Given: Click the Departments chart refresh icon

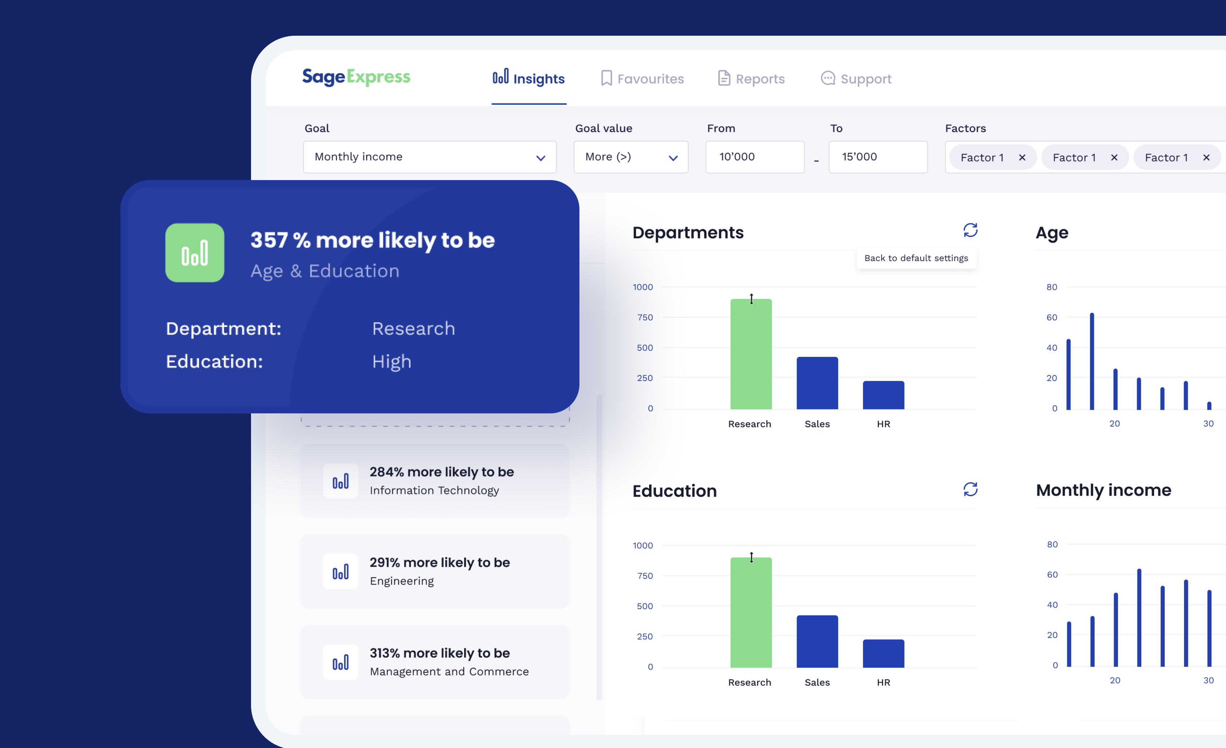Looking at the screenshot, I should (970, 230).
